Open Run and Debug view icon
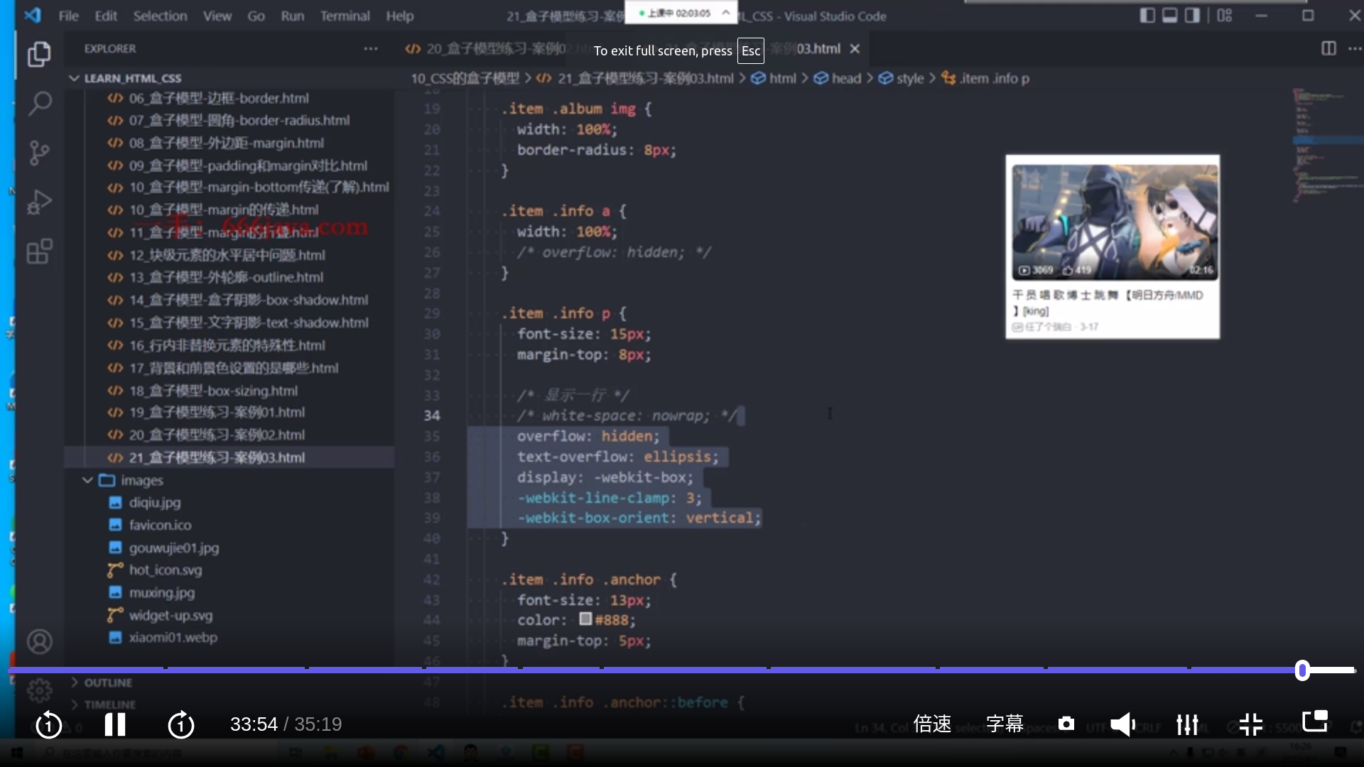Viewport: 1364px width, 767px height. click(x=40, y=202)
